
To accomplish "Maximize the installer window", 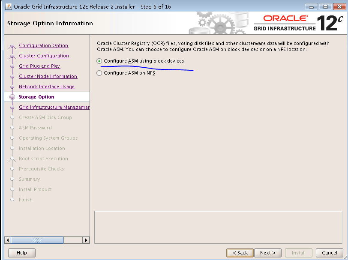I will tap(325, 7).
